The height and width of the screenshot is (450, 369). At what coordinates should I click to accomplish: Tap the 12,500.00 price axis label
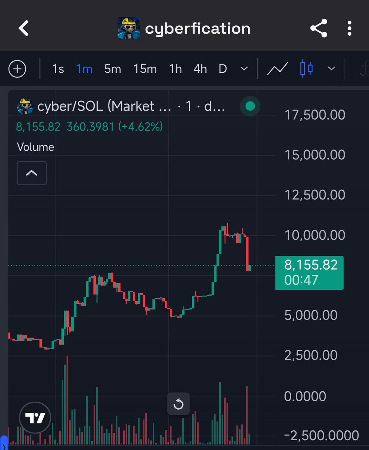coord(315,195)
